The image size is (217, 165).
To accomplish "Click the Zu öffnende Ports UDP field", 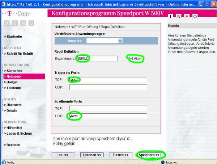I will (x=108, y=116).
